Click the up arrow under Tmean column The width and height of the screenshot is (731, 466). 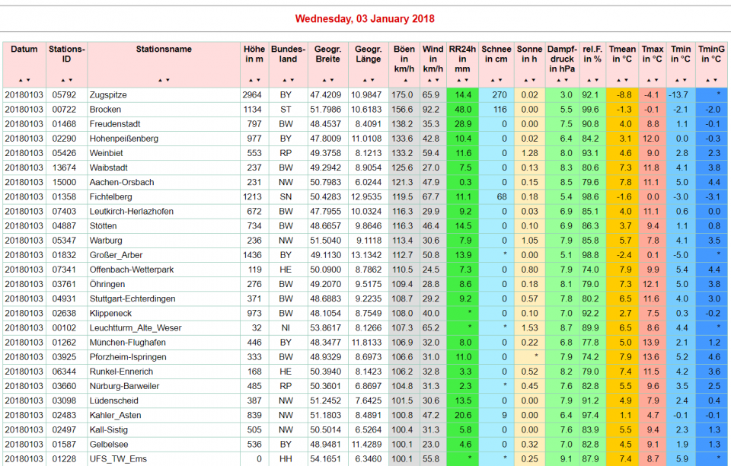(618, 80)
